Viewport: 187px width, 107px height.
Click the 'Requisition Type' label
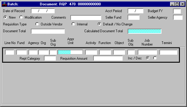pyautogui.click(x=15, y=24)
